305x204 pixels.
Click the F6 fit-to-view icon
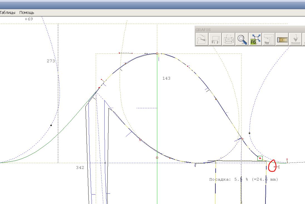pos(255,39)
